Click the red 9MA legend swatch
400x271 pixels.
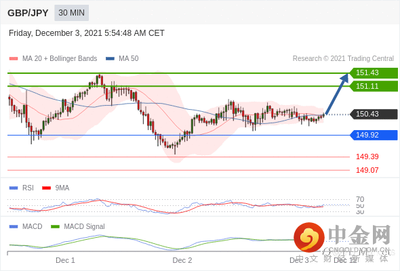(x=46, y=188)
